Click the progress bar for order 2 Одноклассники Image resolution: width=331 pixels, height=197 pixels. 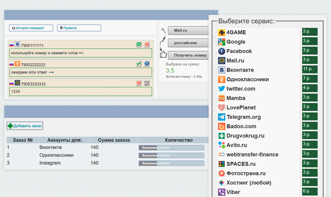coord(171,155)
